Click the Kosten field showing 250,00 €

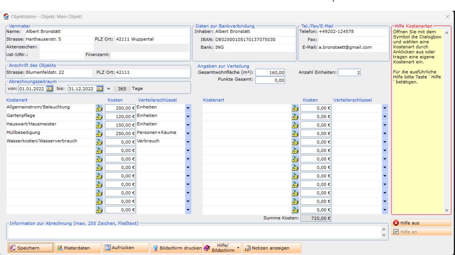point(120,134)
